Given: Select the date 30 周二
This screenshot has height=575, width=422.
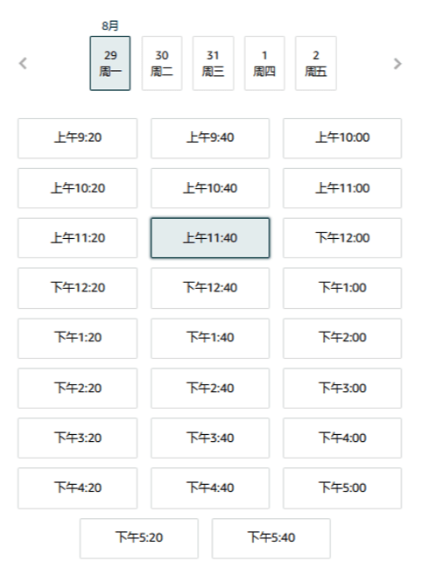Looking at the screenshot, I should pyautogui.click(x=162, y=63).
